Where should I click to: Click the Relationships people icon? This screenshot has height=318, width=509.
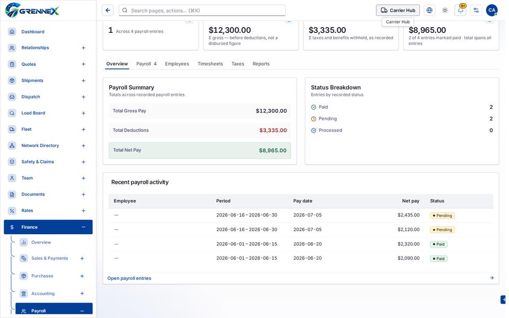click(x=12, y=48)
